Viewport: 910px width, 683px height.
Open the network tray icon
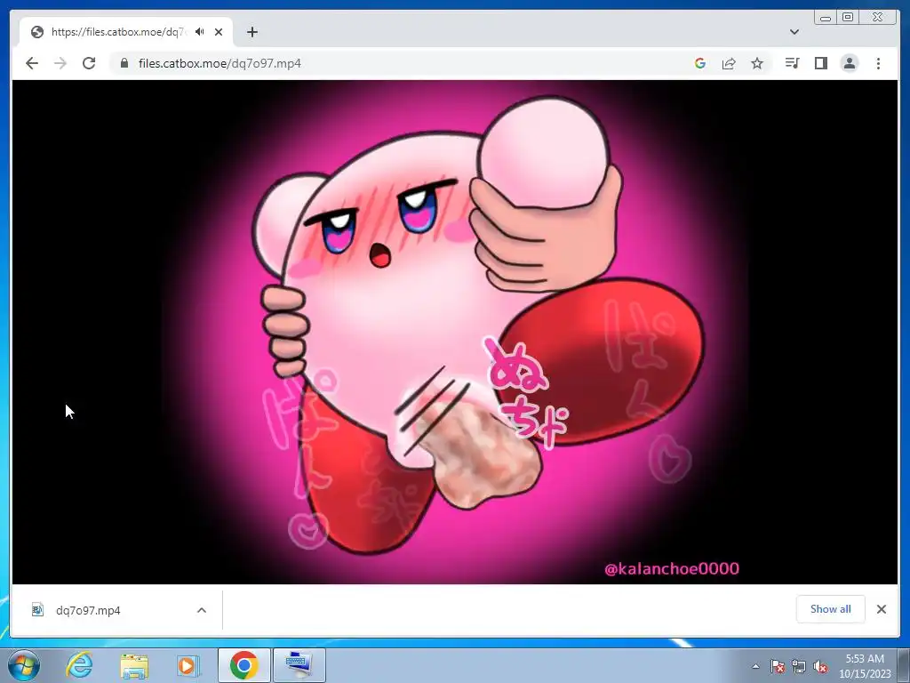pos(799,666)
